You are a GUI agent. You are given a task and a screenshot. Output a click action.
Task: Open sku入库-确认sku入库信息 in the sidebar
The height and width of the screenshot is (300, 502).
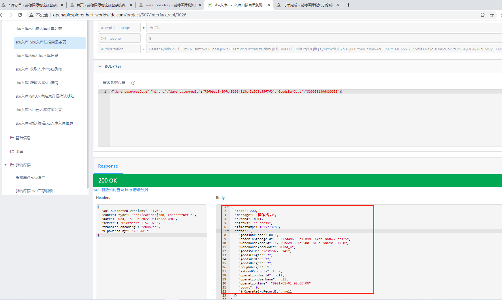click(x=37, y=56)
